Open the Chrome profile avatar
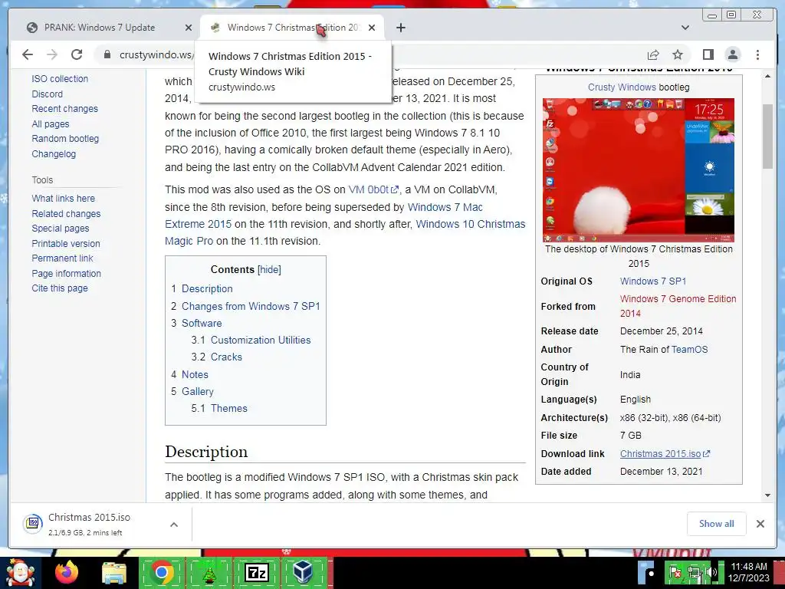785x589 pixels. pyautogui.click(x=733, y=54)
